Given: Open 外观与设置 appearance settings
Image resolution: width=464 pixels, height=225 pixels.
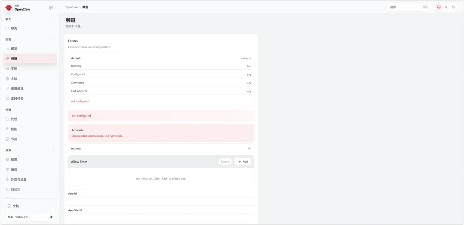Looking at the screenshot, I should [30, 179].
